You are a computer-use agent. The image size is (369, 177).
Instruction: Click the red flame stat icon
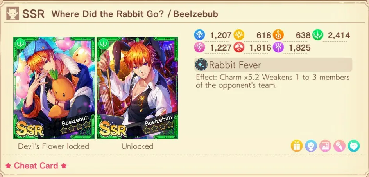tap(239, 48)
